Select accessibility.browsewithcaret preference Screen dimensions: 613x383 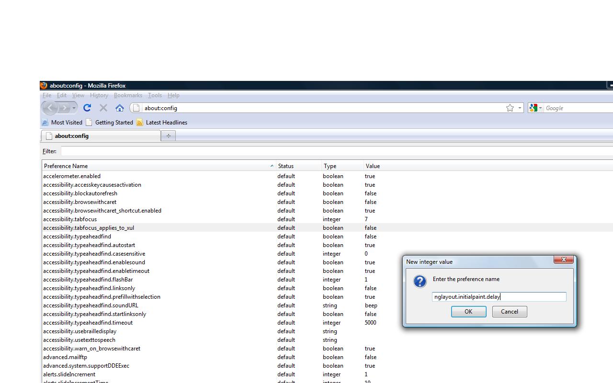tap(327, 202)
